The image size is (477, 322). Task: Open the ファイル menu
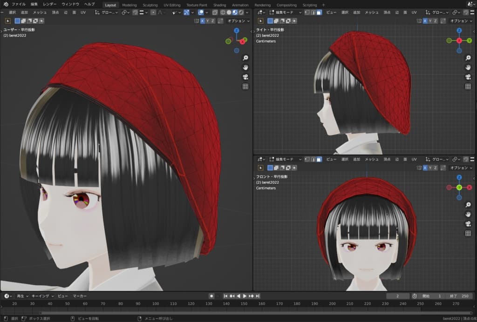tap(19, 4)
